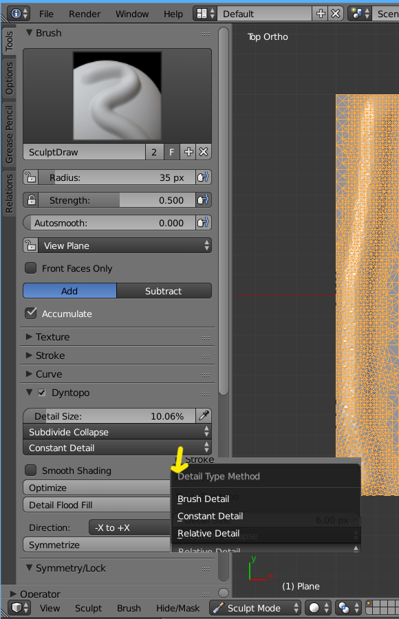Open the Sculpt Mode dropdown
This screenshot has width=399, height=619.
255,608
